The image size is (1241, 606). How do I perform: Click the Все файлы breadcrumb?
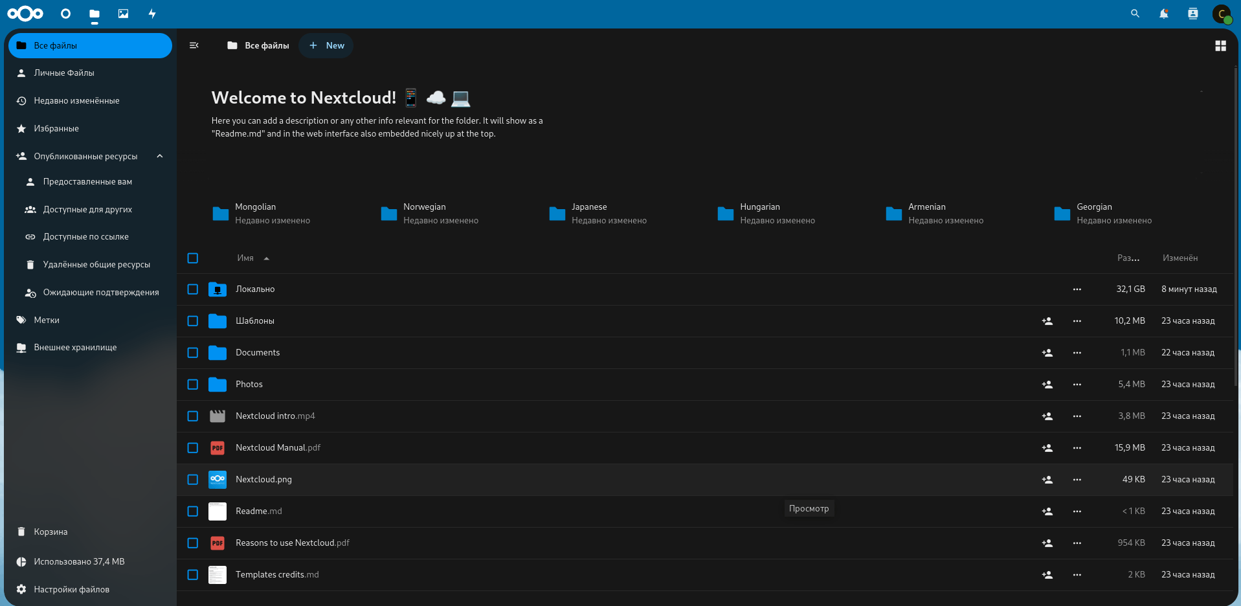(x=258, y=45)
